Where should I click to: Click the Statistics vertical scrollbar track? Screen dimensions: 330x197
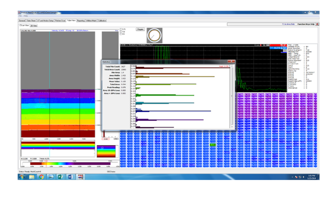tap(232, 96)
